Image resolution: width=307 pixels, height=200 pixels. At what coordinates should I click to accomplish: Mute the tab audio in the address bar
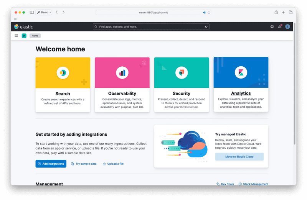tap(205, 13)
